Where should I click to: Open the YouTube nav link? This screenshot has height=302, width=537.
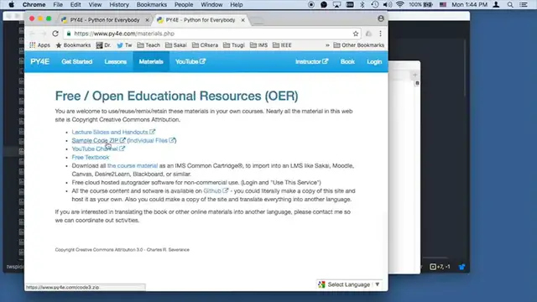pos(190,61)
